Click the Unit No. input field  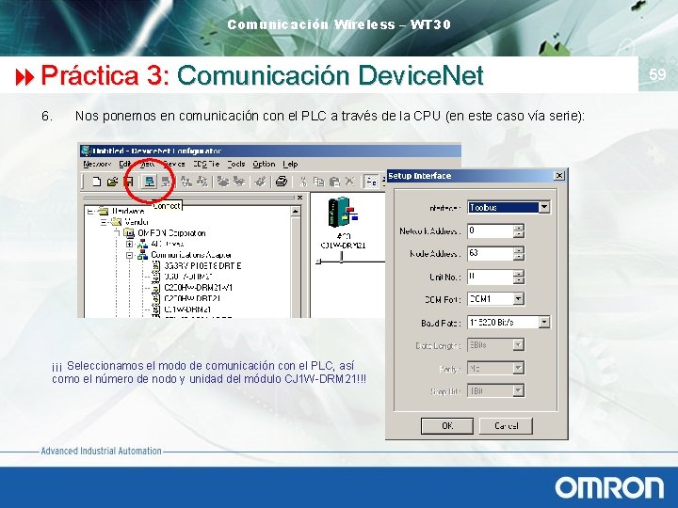[x=491, y=277]
